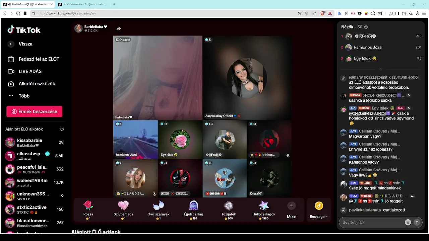Click the Nézők info help icon
Screen dimensions: 429x241
[x=366, y=27]
